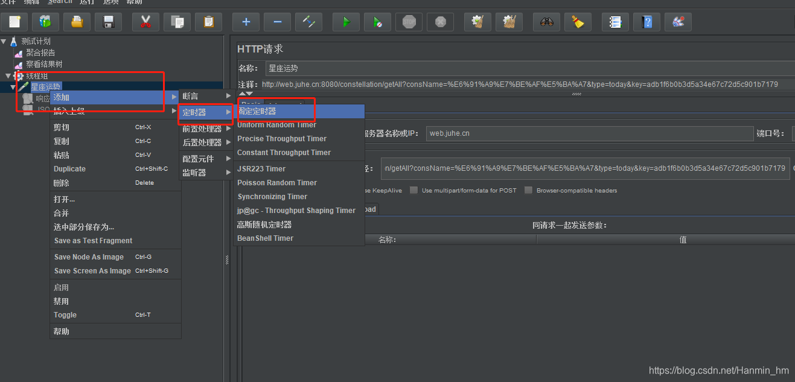Collapse all nodes with minus icon
The width and height of the screenshot is (795, 382).
277,22
